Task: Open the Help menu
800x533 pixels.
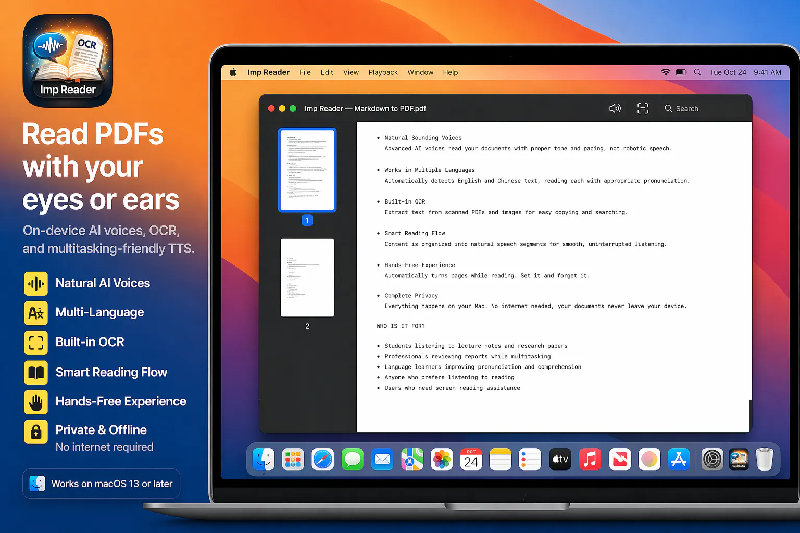Action: click(x=451, y=72)
